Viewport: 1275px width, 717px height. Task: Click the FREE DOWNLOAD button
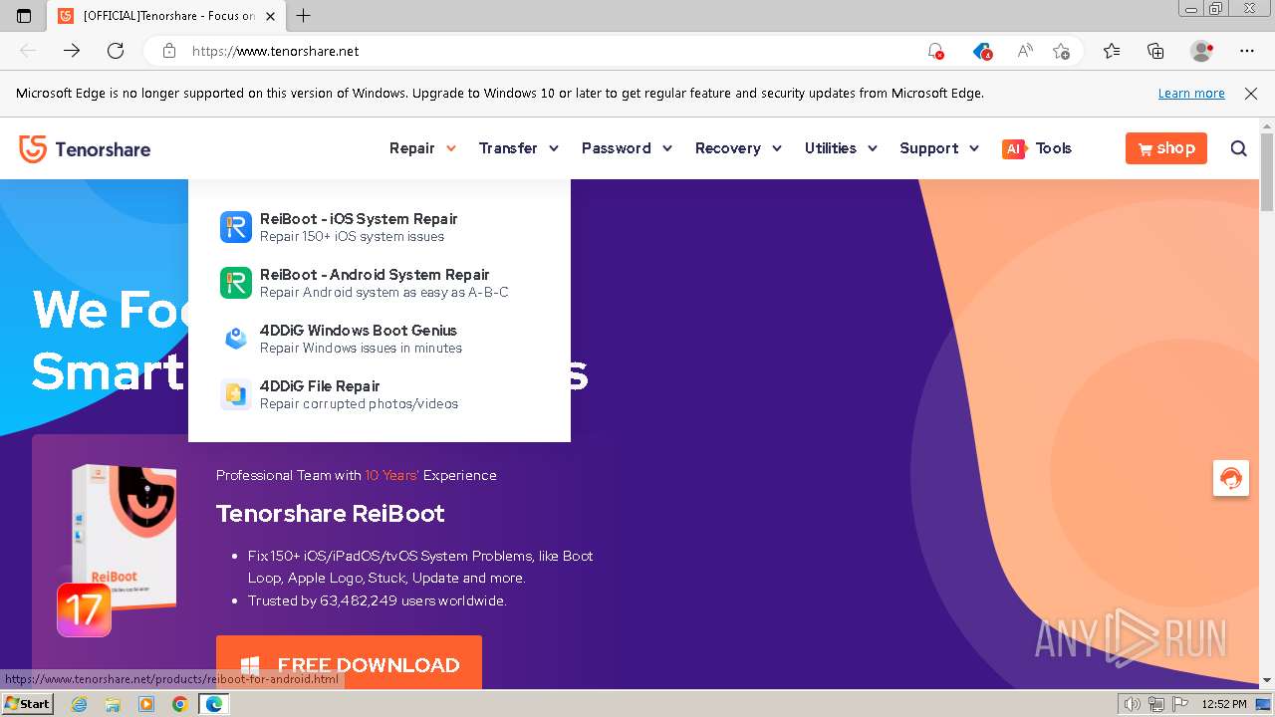349,663
